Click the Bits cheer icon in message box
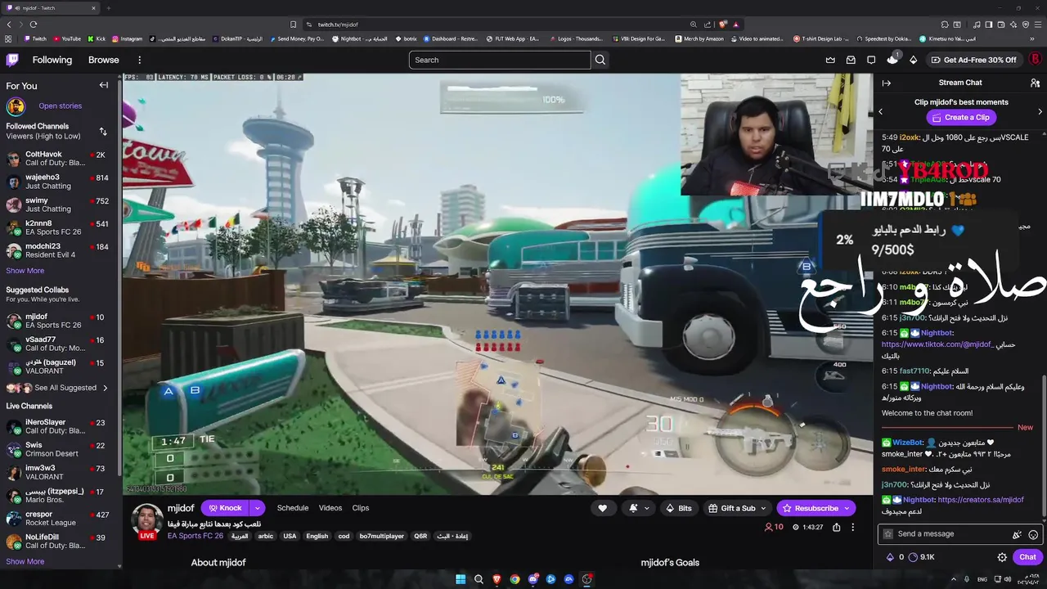The image size is (1047, 589). [x=1017, y=534]
